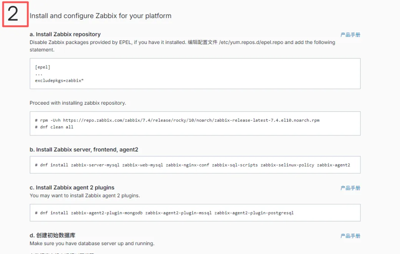Image resolution: width=400 pixels, height=254 pixels.
Task: Click the dnf install zabbix-agent2-plugin-mongodb command
Action: [x=164, y=213]
